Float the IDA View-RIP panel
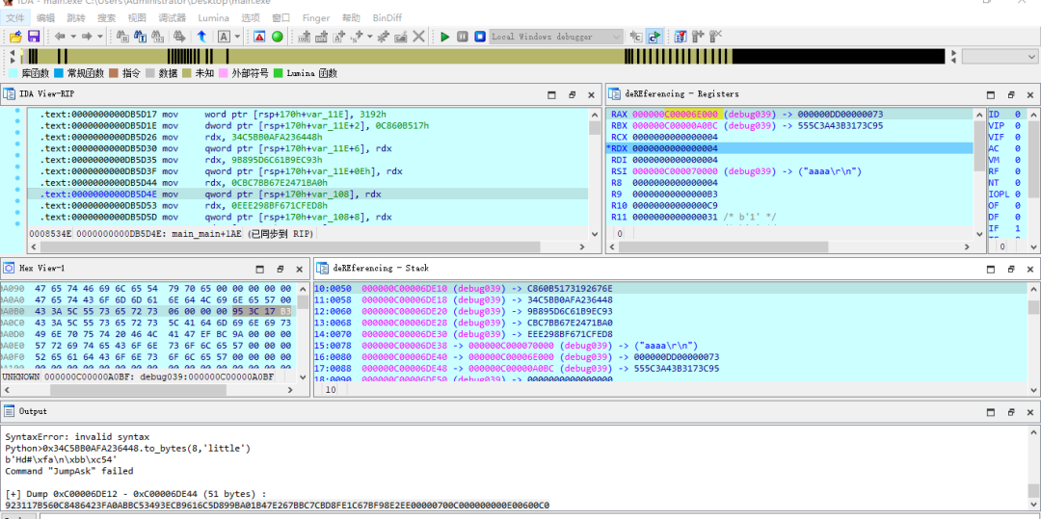This screenshot has height=519, width=1041. (x=572, y=94)
